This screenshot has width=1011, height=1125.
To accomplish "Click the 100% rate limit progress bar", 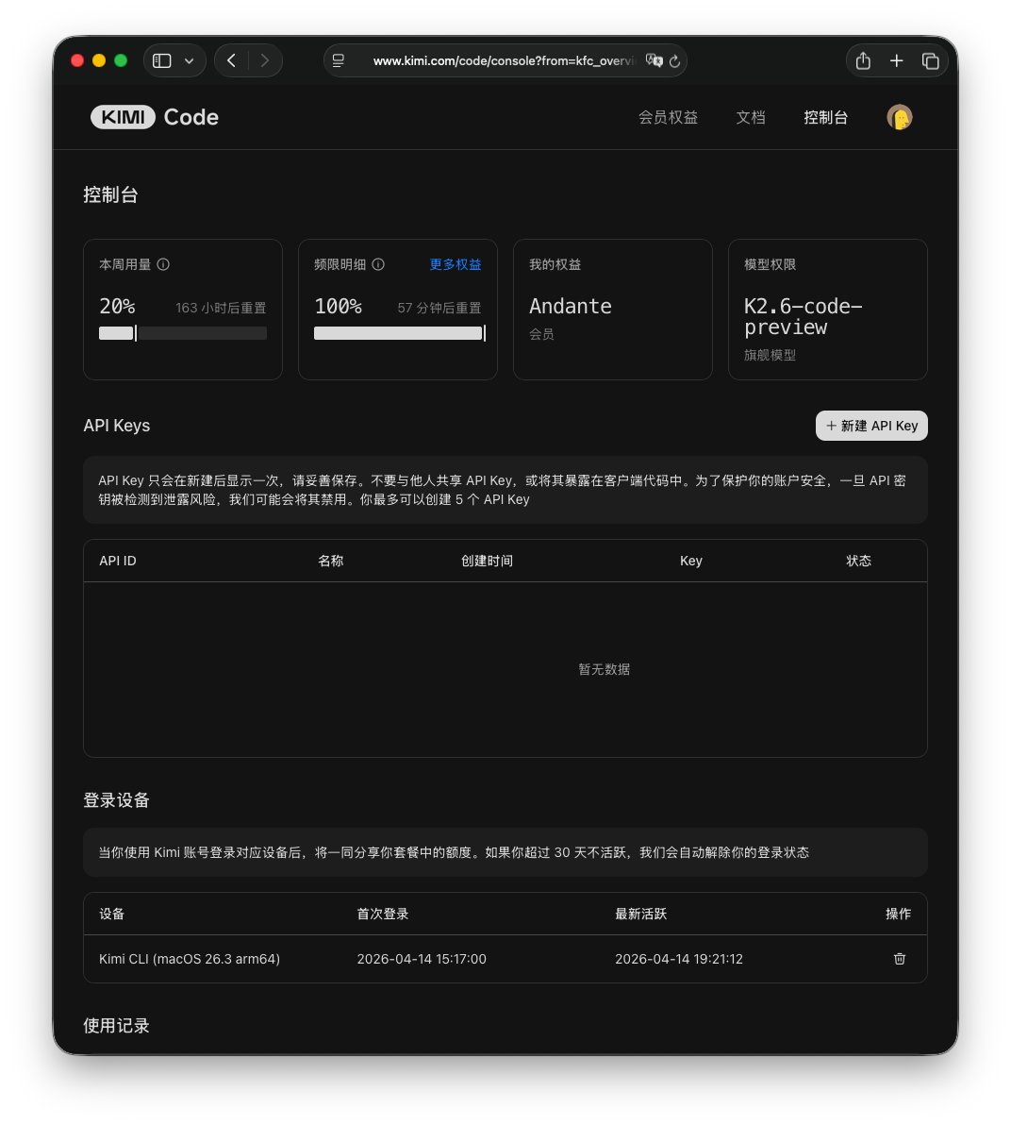I will click(x=399, y=333).
